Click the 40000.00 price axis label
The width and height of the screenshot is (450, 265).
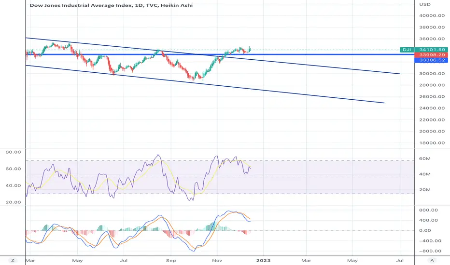[432, 15]
